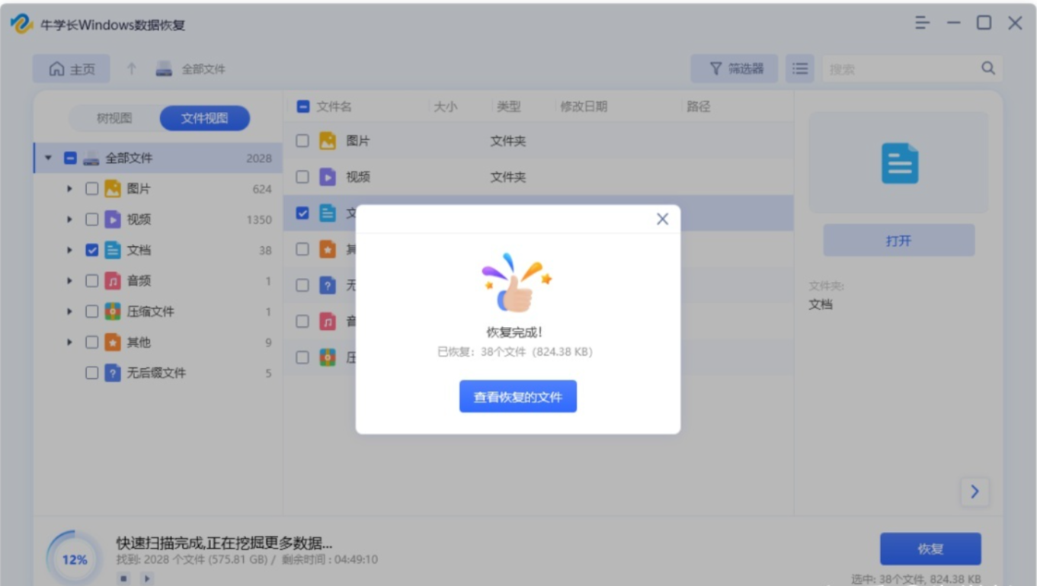Screen dimensions: 1037x586
Task: Click the play icon below the scan status
Action: click(x=147, y=578)
